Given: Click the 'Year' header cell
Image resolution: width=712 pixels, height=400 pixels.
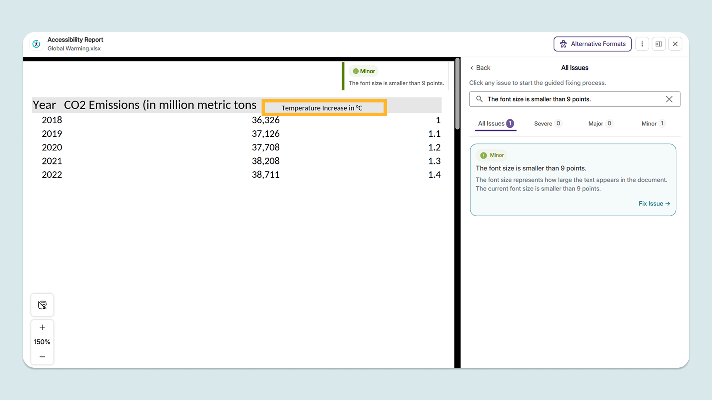Looking at the screenshot, I should [x=44, y=105].
